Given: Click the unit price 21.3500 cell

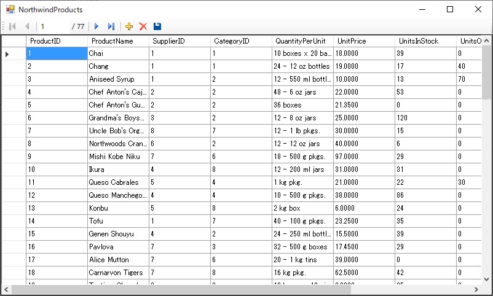Looking at the screenshot, I should click(364, 105).
